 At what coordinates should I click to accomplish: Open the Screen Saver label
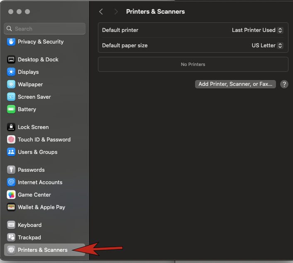pos(34,97)
